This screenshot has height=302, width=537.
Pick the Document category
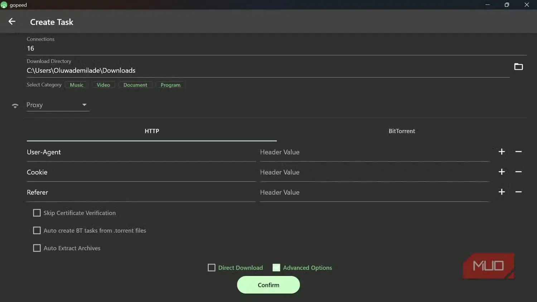135,85
